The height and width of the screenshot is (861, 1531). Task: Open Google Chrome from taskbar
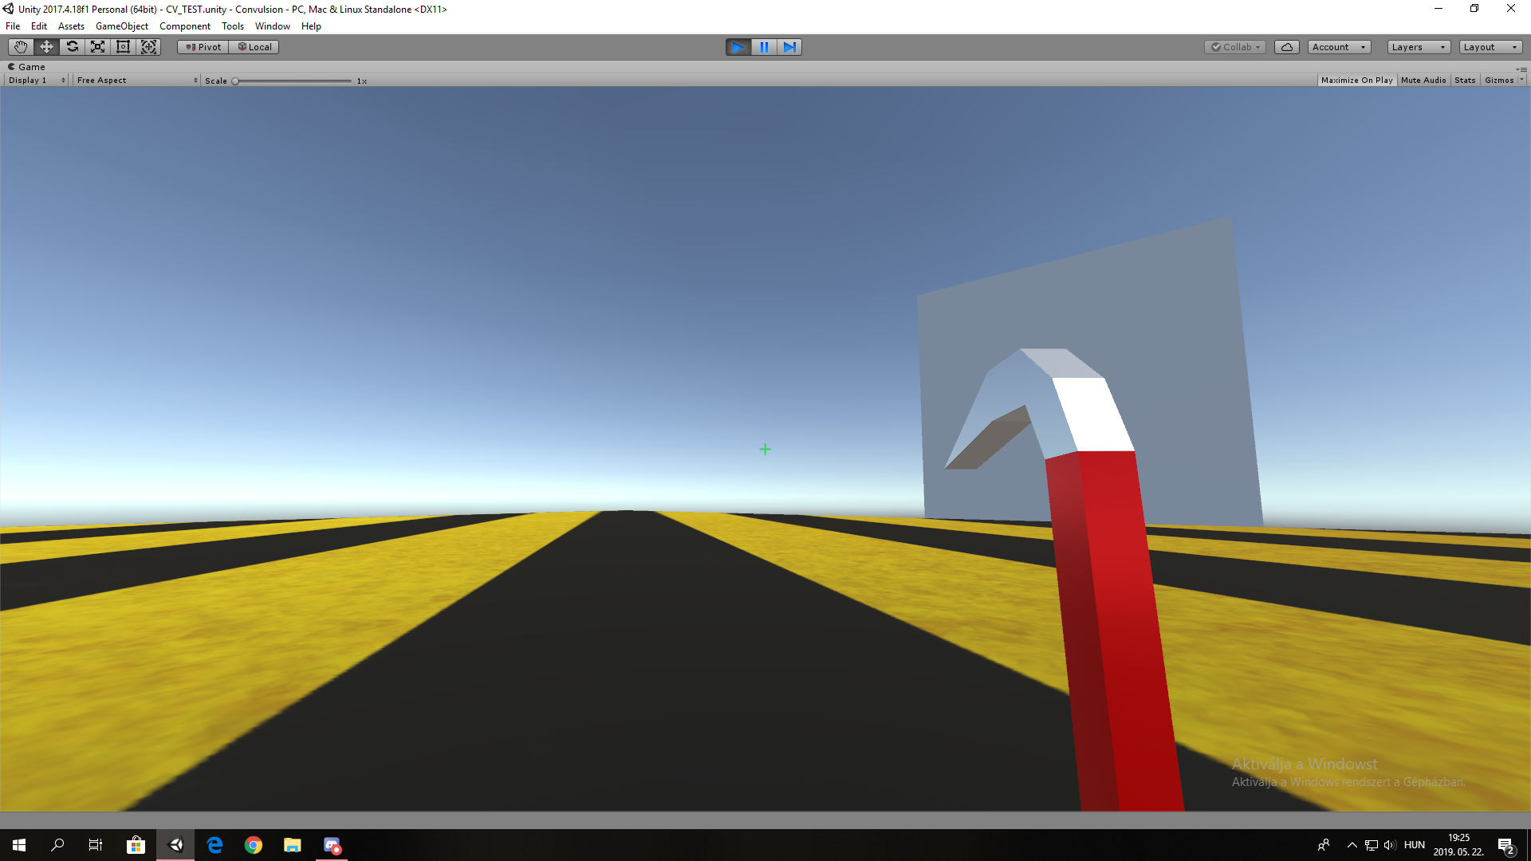pyautogui.click(x=254, y=845)
